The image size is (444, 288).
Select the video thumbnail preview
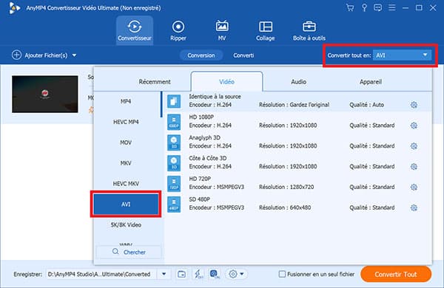(45, 94)
